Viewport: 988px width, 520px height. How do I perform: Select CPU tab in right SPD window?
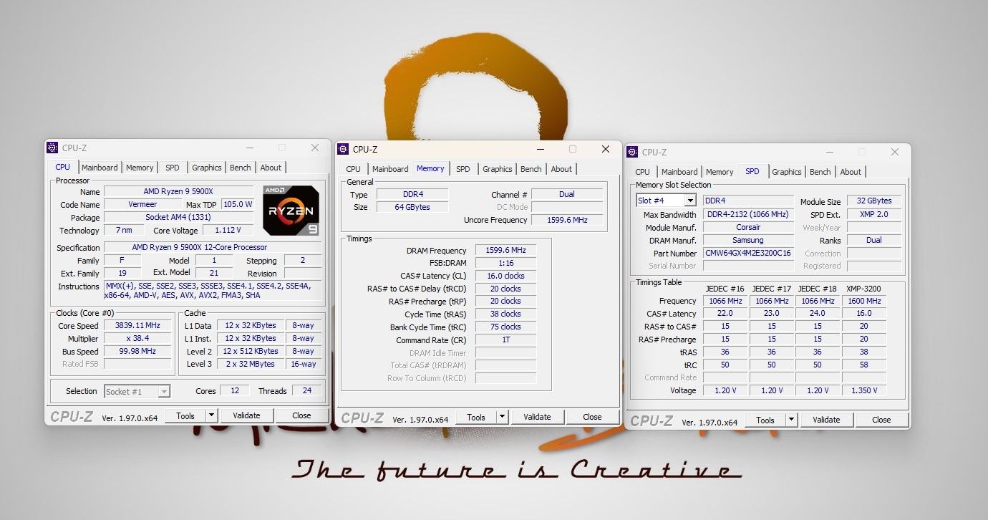tap(643, 172)
